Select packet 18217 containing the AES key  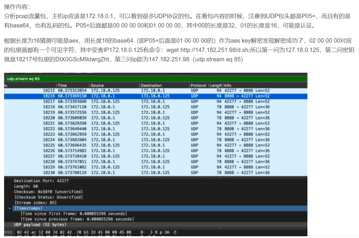tap(156, 101)
